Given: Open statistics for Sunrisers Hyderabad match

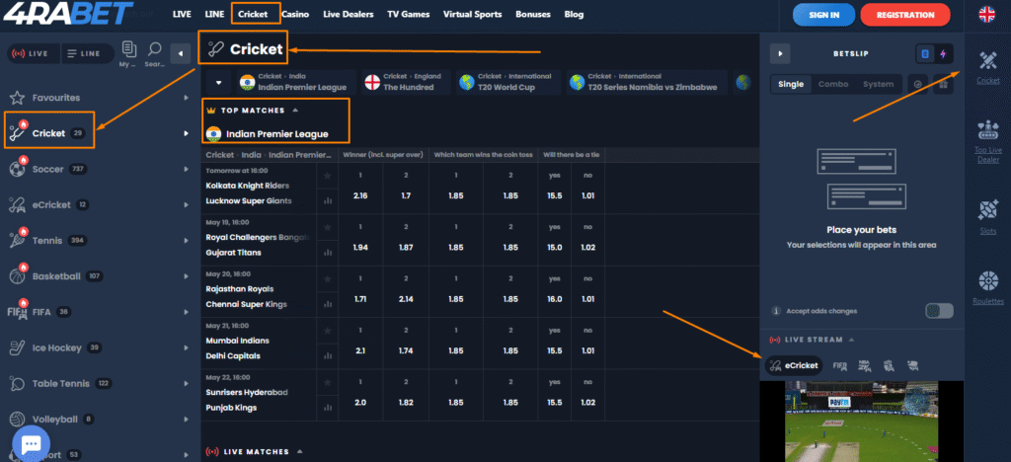Looking at the screenshot, I should coord(328,408).
